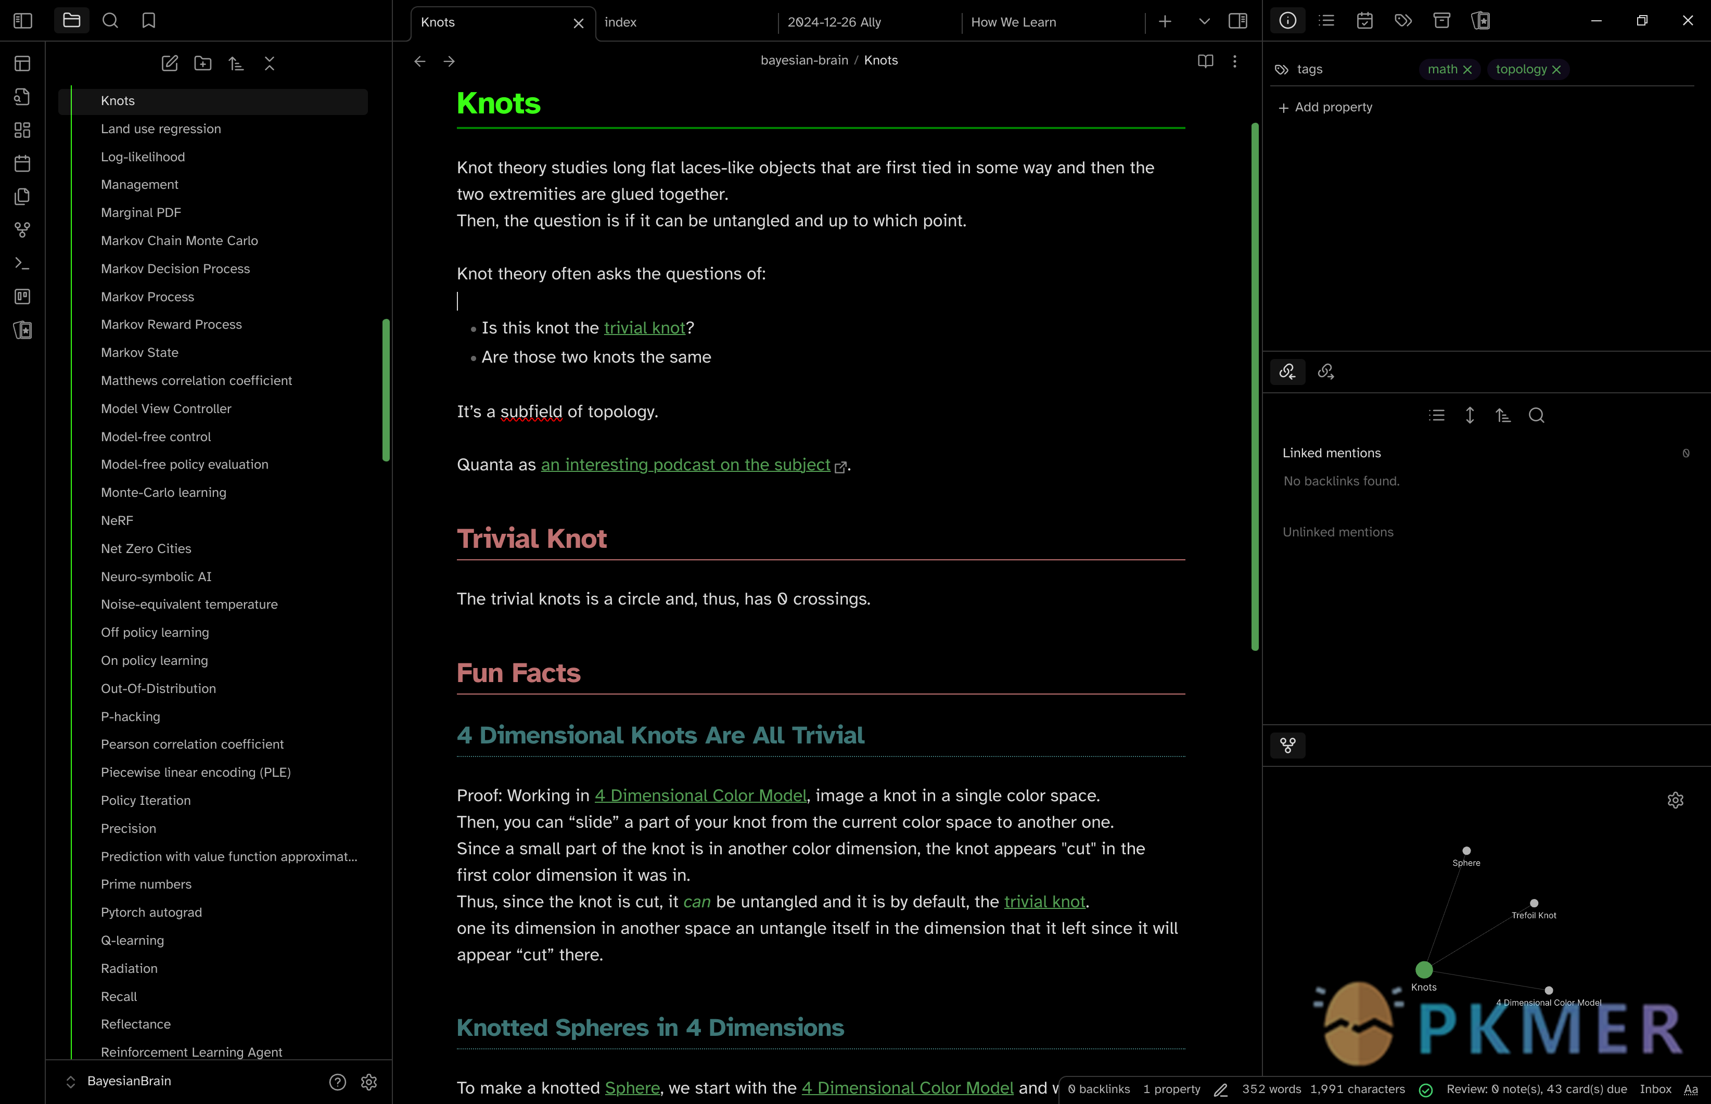Click the 'index' tab

[x=621, y=22]
